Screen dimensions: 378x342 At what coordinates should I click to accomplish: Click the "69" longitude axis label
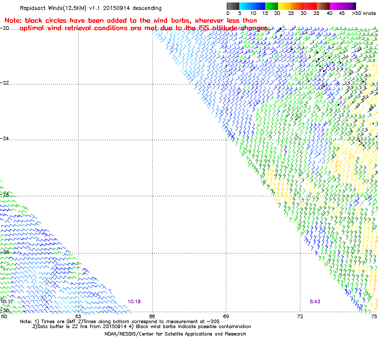click(x=226, y=316)
